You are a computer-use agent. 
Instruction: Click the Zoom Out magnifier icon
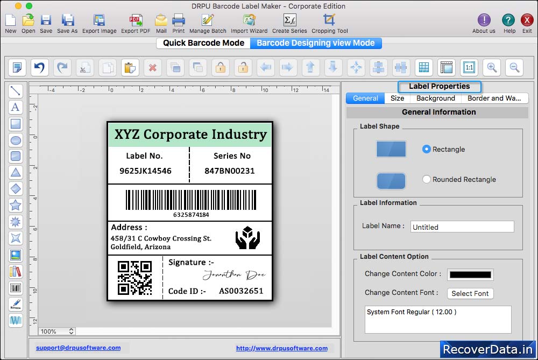point(514,67)
